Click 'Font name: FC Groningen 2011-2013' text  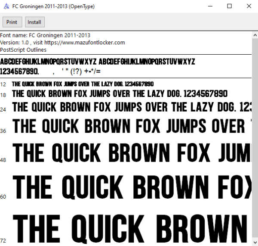click(45, 35)
